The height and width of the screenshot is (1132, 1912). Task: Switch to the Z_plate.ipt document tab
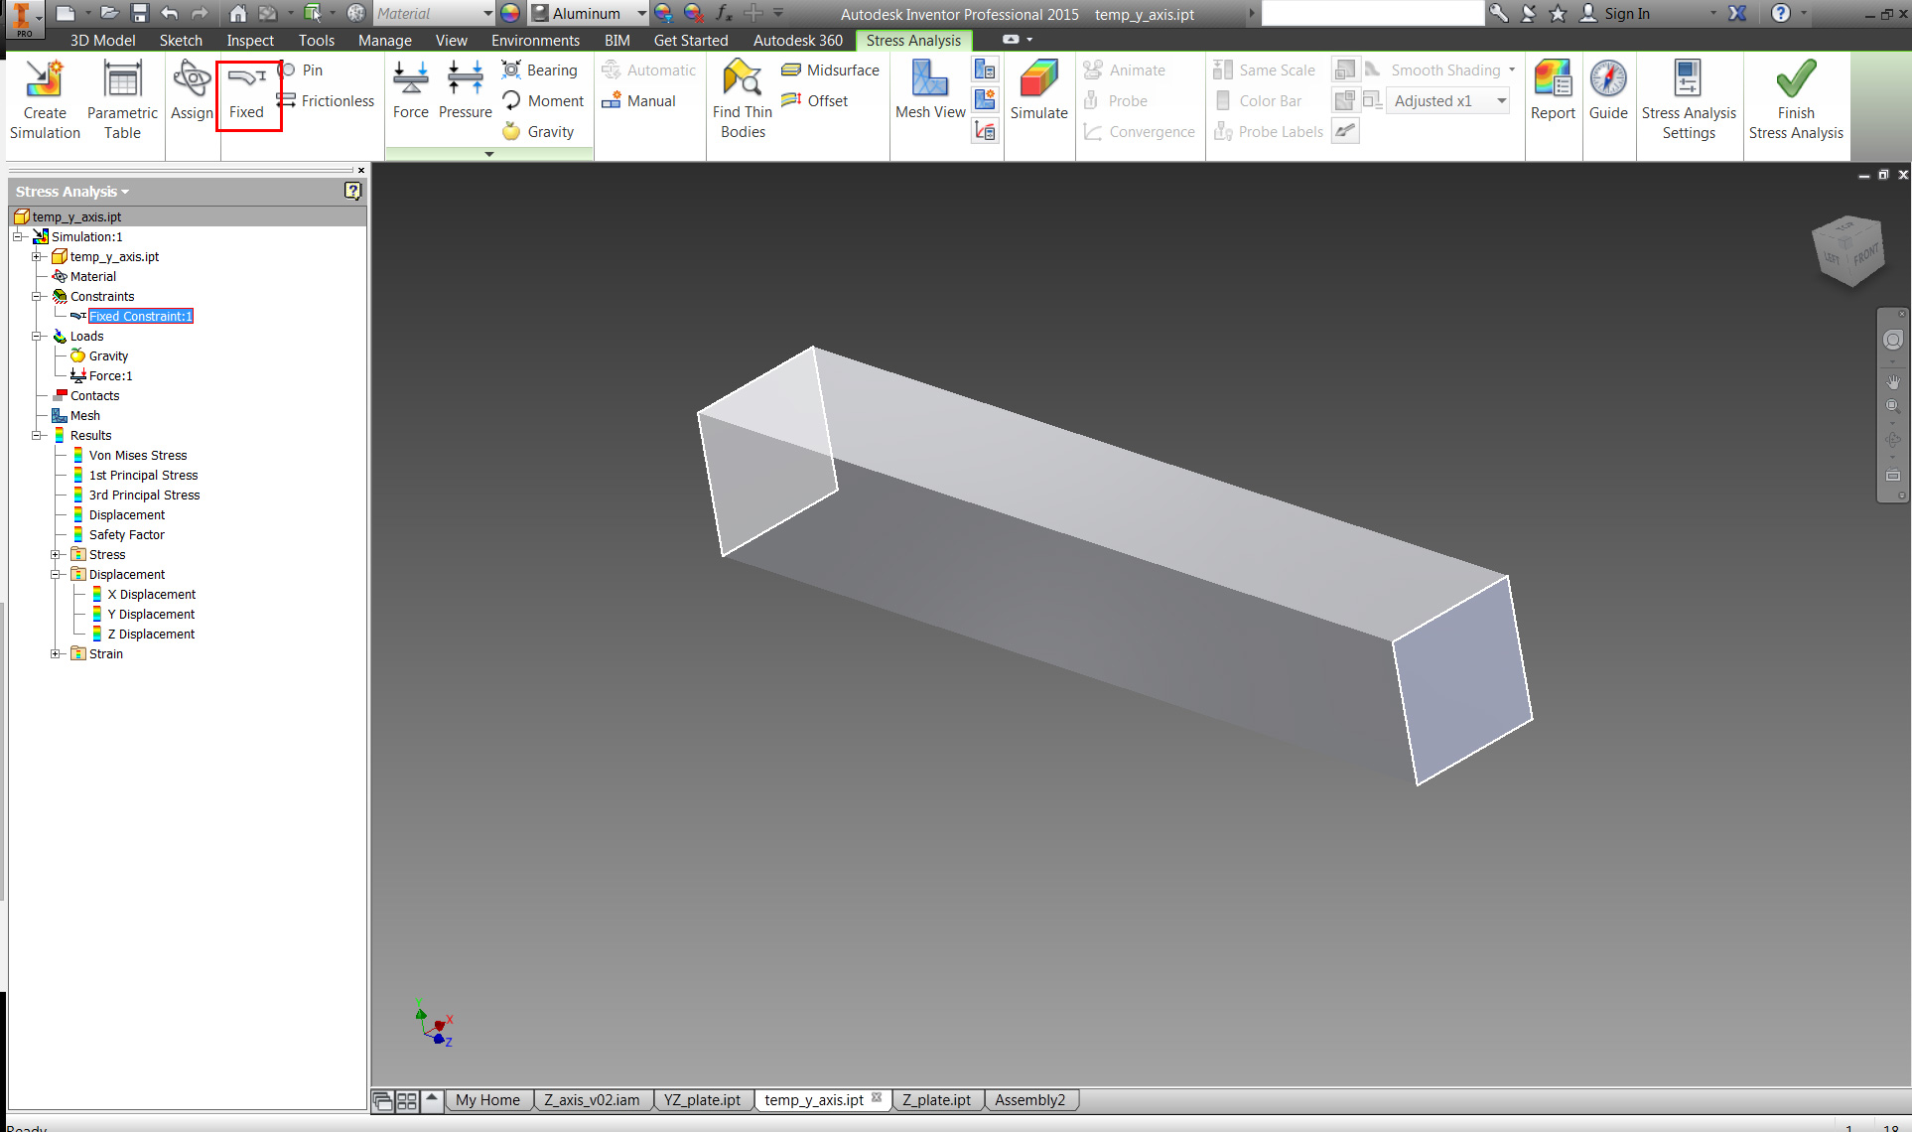tap(935, 1099)
